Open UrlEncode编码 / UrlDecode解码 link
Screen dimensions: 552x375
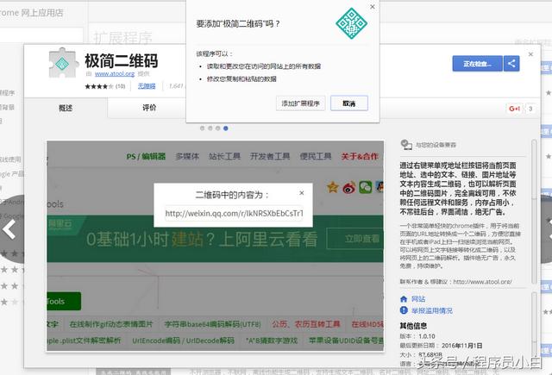[x=183, y=341]
